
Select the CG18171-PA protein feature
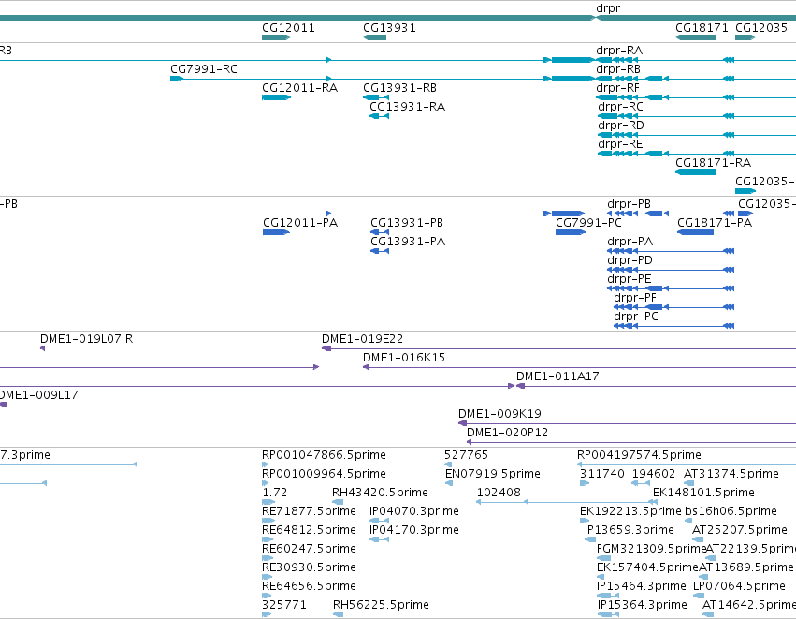tap(696, 232)
